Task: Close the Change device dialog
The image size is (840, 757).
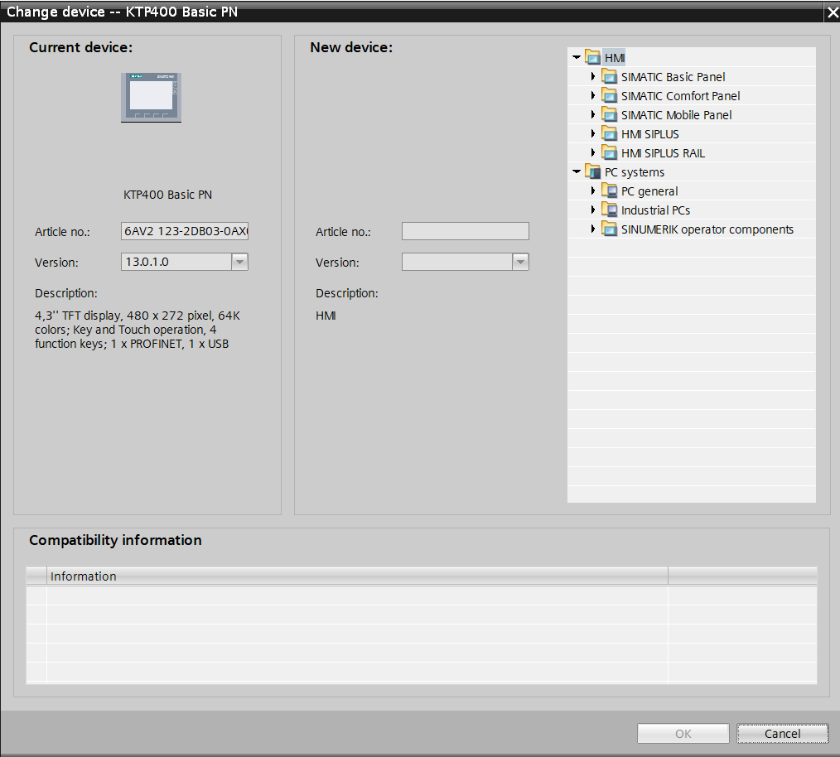Action: click(832, 12)
